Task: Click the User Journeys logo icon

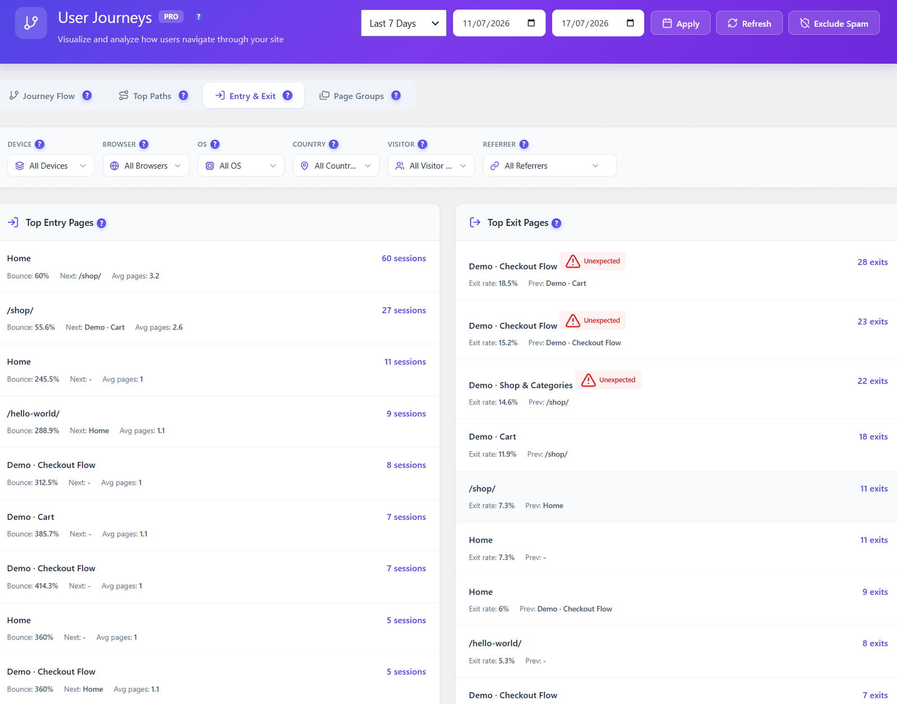Action: pyautogui.click(x=31, y=23)
